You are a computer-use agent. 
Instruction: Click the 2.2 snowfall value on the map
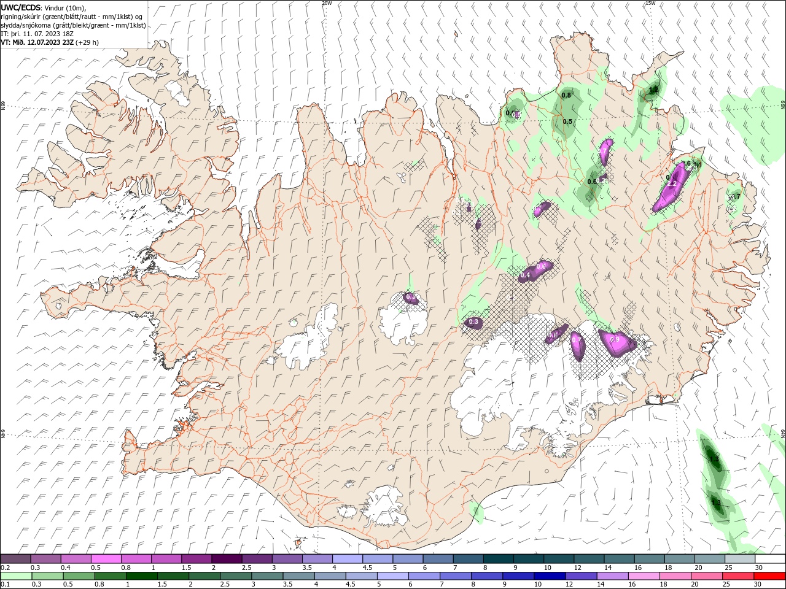tap(672, 184)
